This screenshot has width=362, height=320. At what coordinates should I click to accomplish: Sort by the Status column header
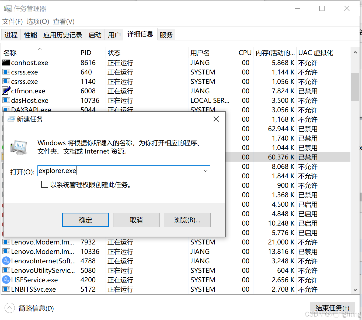tap(147, 53)
